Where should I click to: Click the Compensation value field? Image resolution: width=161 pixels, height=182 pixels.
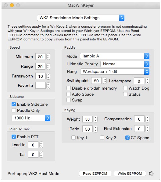point(139,119)
